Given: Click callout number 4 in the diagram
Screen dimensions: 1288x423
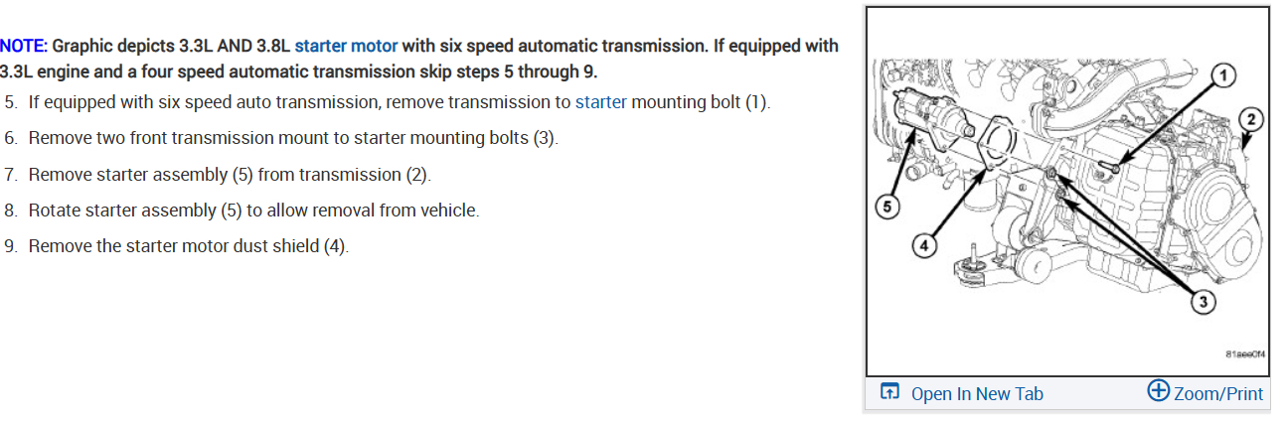Looking at the screenshot, I should pyautogui.click(x=924, y=244).
